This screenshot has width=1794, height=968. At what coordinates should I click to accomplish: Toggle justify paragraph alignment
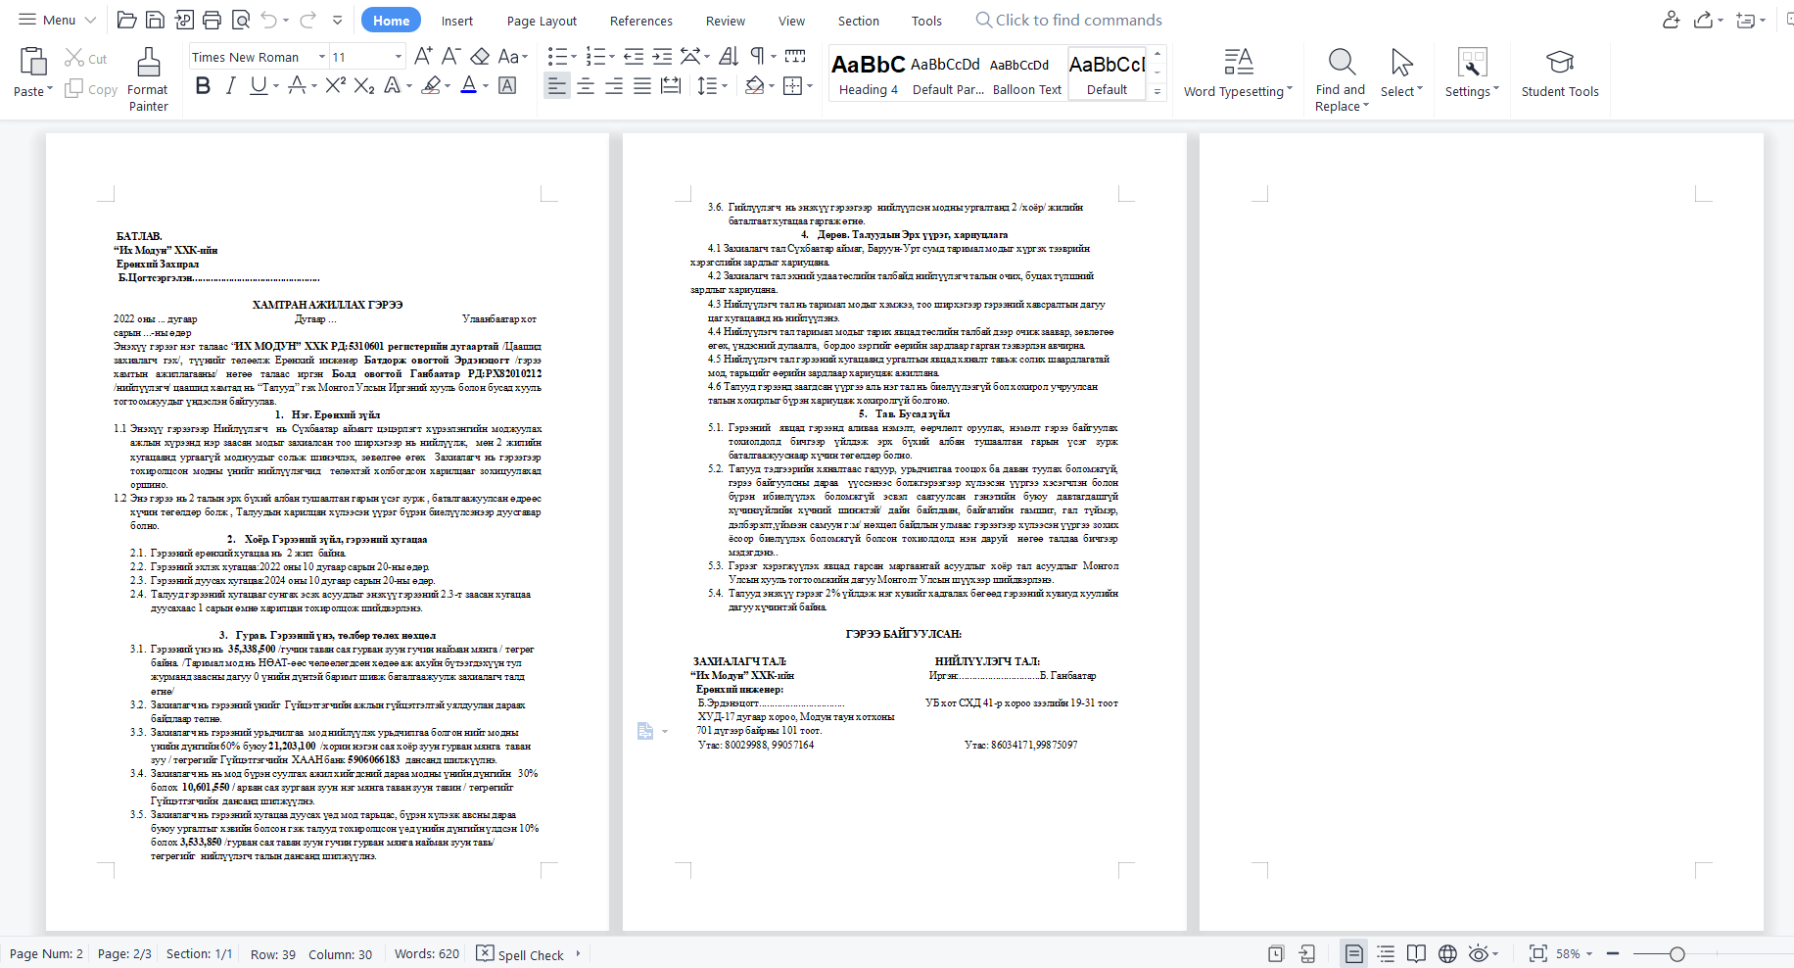(642, 86)
